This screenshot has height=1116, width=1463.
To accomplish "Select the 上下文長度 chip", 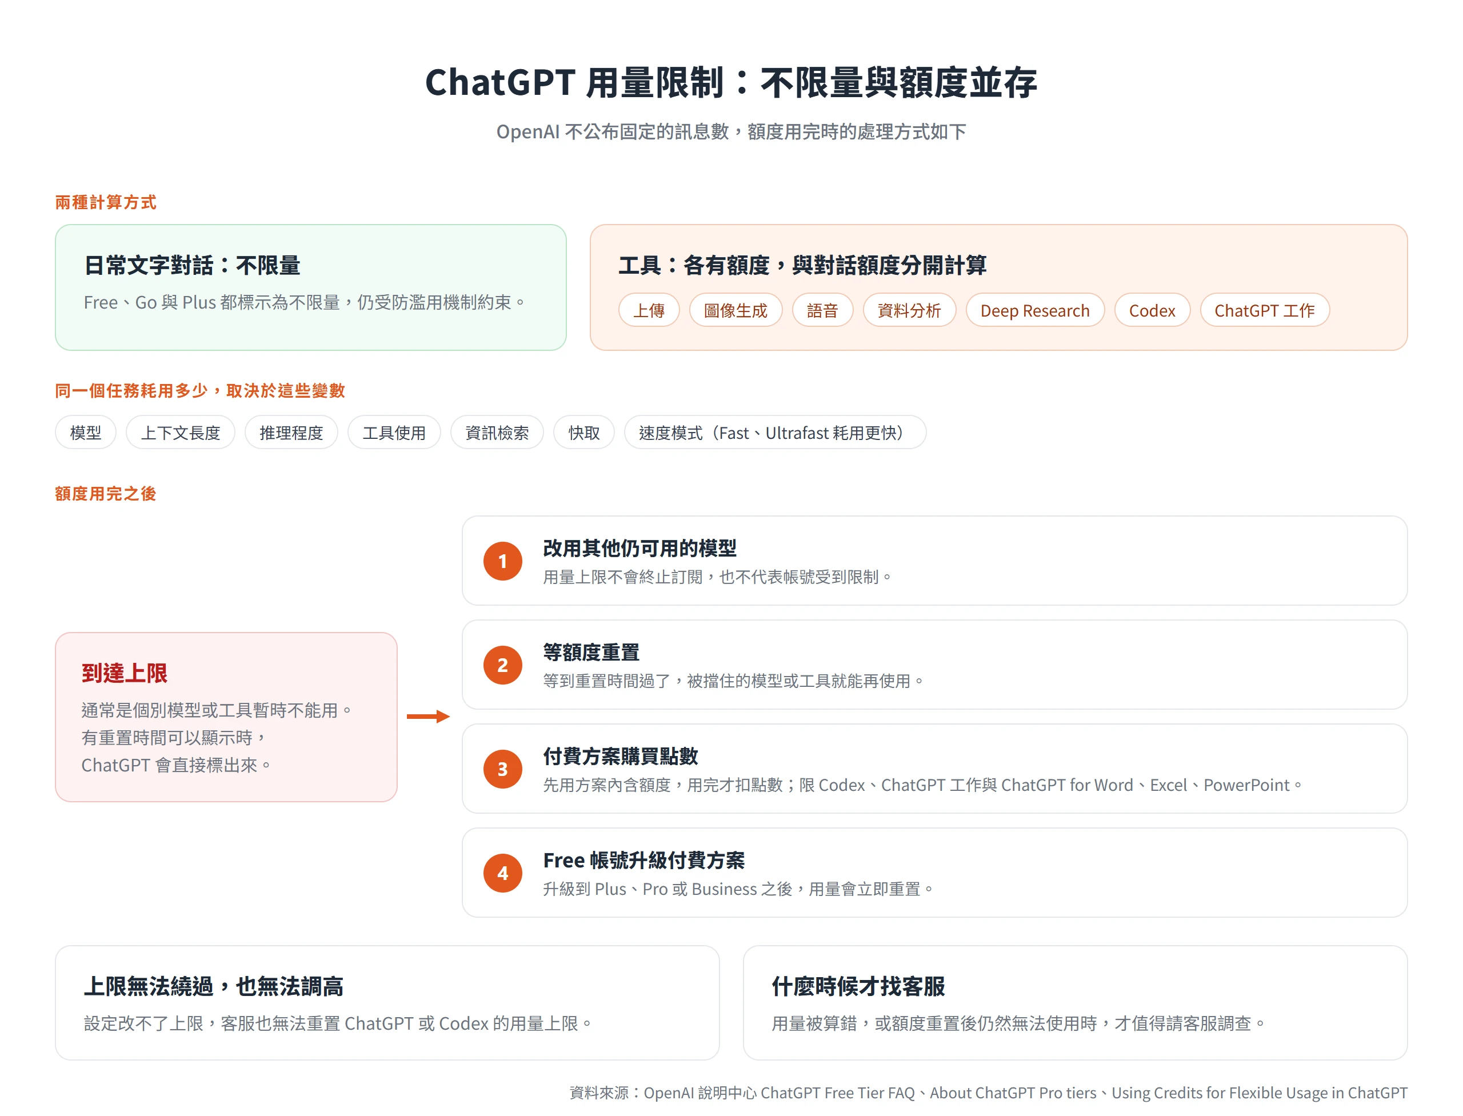I will tap(180, 433).
